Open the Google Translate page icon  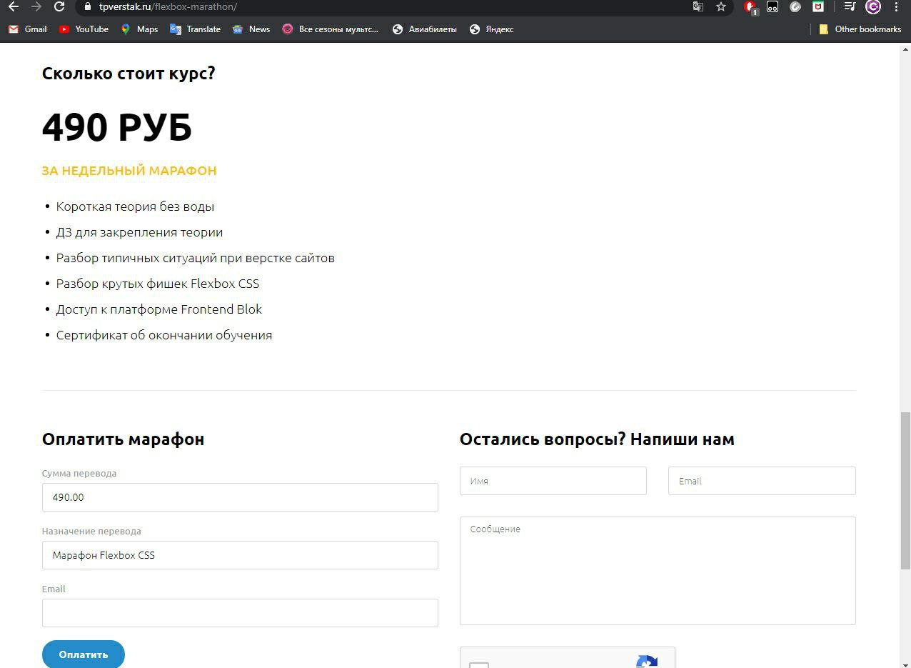[x=698, y=7]
